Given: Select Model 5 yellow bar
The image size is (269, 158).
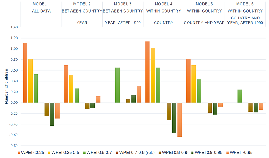Looking at the screenshot, I should click(x=194, y=84).
